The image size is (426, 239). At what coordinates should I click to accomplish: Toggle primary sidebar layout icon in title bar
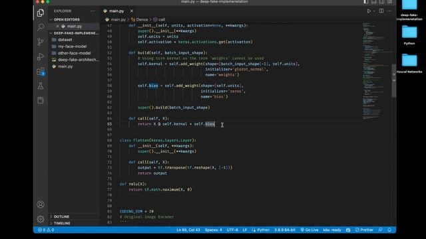366,1
